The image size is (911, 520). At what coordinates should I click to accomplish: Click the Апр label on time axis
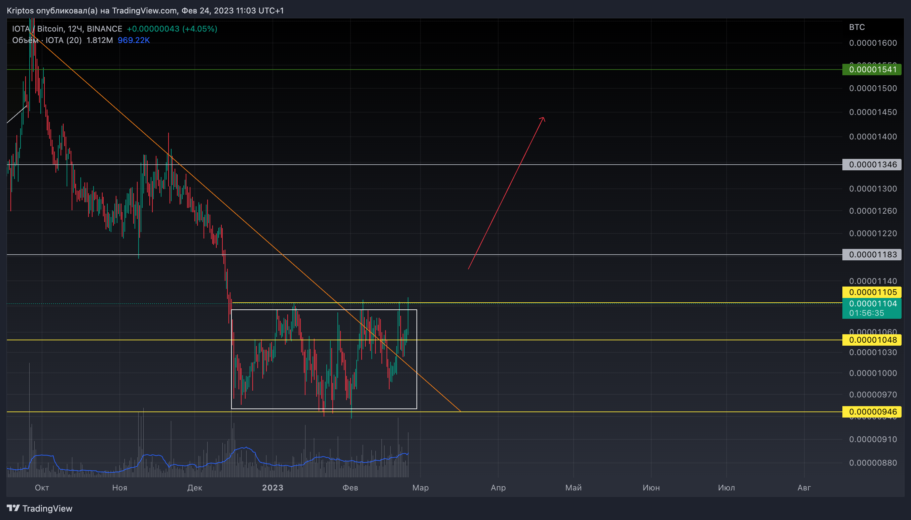(498, 487)
